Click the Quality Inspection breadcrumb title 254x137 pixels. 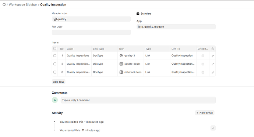(x=53, y=5)
